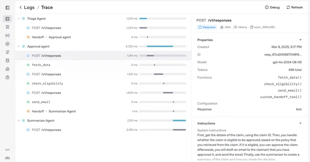Click the 499 total tokens value
This screenshot has width=310, height=162.
pos(295,70)
